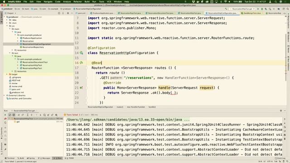Screen dimensions: 290x163
Task: Click the Rerun test icon in Run panel
Action: click(x=5, y=115)
